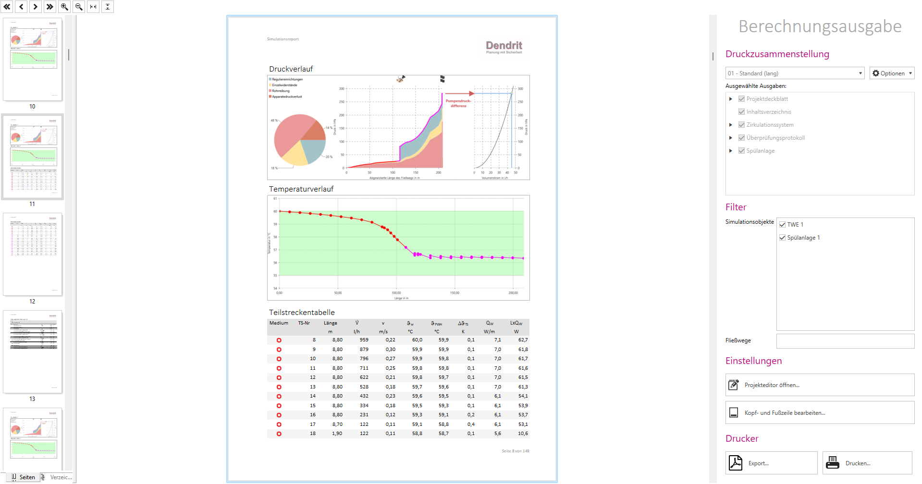Zoom in with the magnifier plus icon
This screenshot has width=922, height=484.
pyautogui.click(x=64, y=7)
